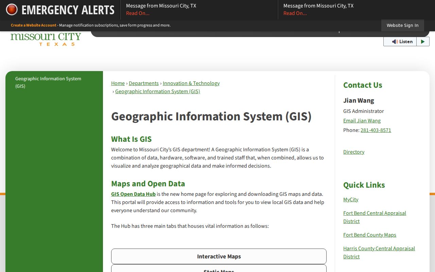This screenshot has width=435, height=272.
Task: Open Fort Bend Central Appraisal District link
Action: (x=375, y=217)
